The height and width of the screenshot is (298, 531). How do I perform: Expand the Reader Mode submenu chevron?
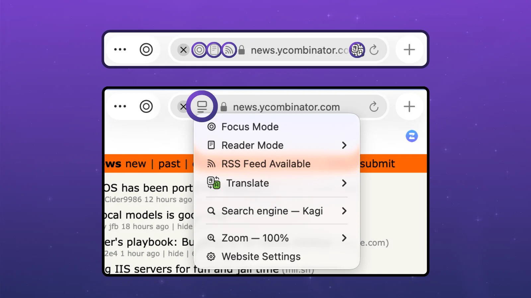point(344,145)
